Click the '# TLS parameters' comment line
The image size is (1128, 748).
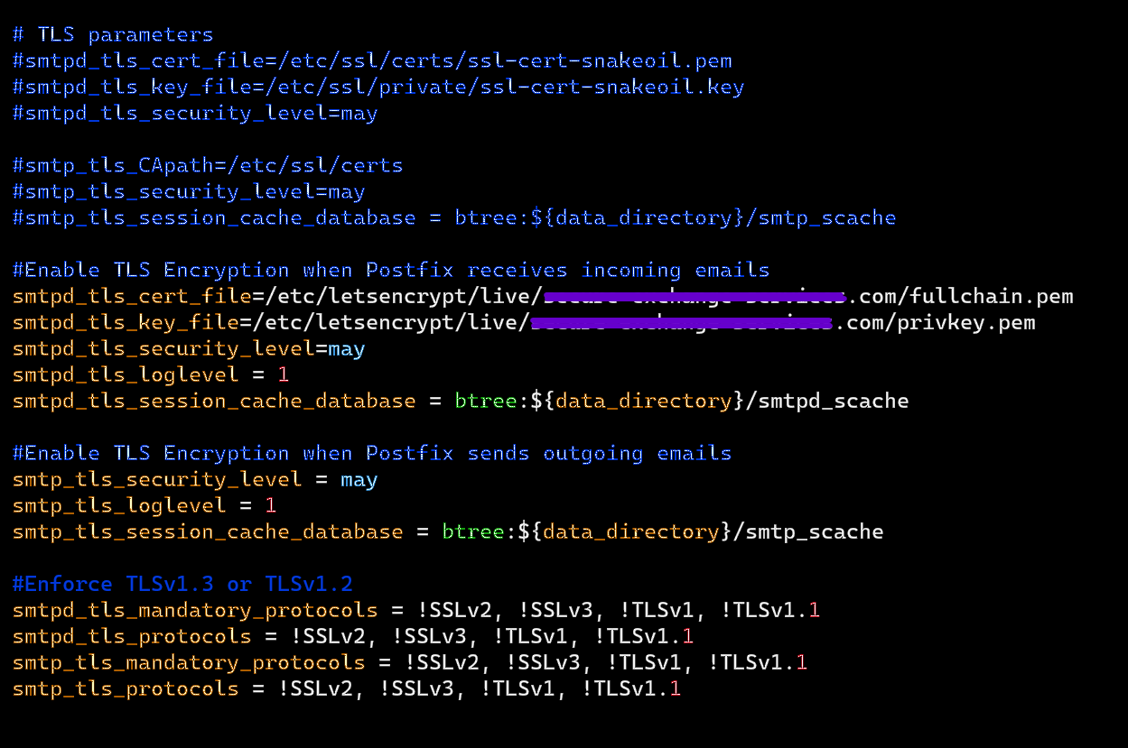(x=113, y=35)
